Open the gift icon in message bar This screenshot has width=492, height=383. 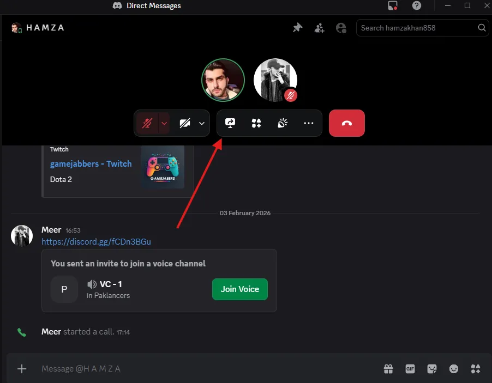pyautogui.click(x=388, y=369)
